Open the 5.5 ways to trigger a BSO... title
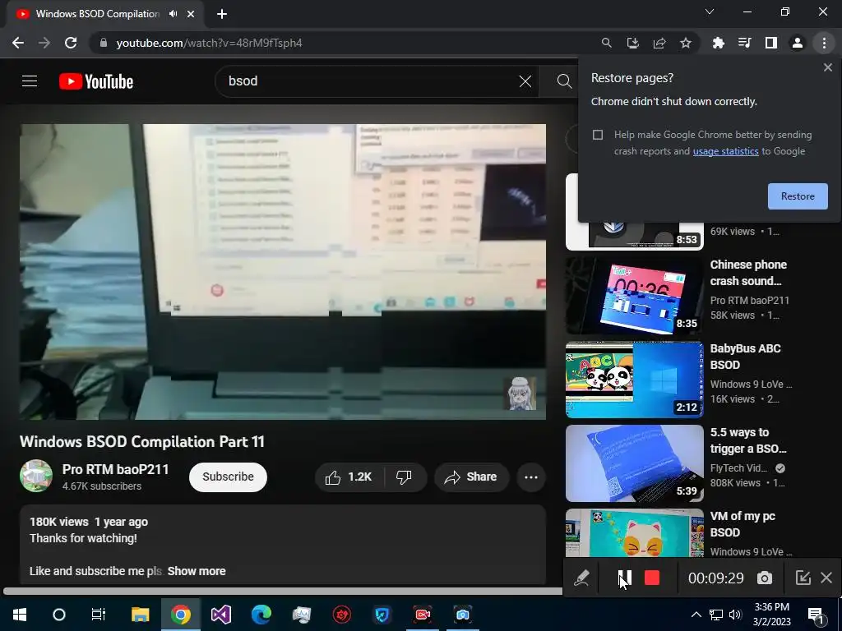842x631 pixels. pyautogui.click(x=748, y=440)
